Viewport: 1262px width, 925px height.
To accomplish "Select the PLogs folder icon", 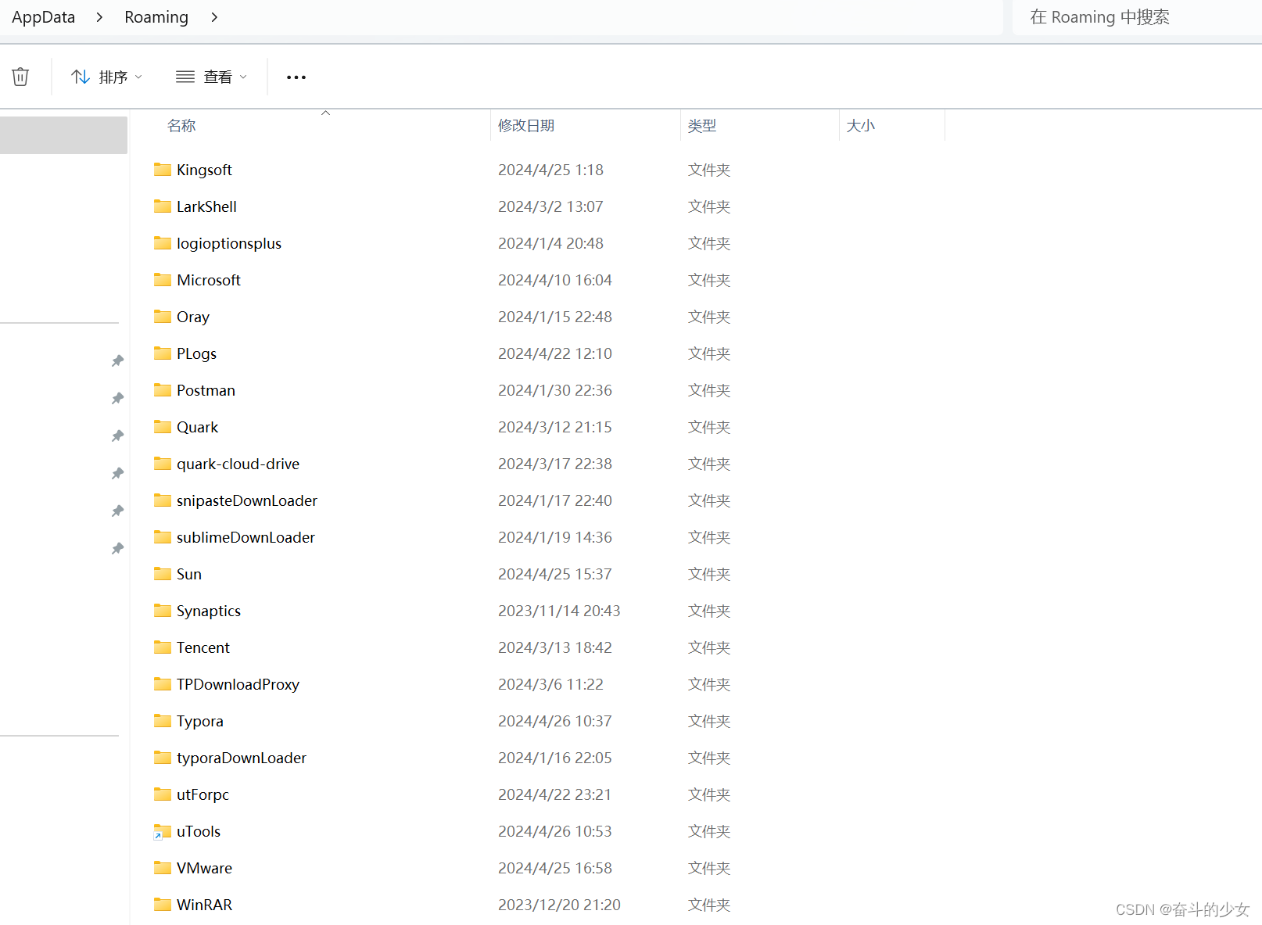I will (x=163, y=353).
